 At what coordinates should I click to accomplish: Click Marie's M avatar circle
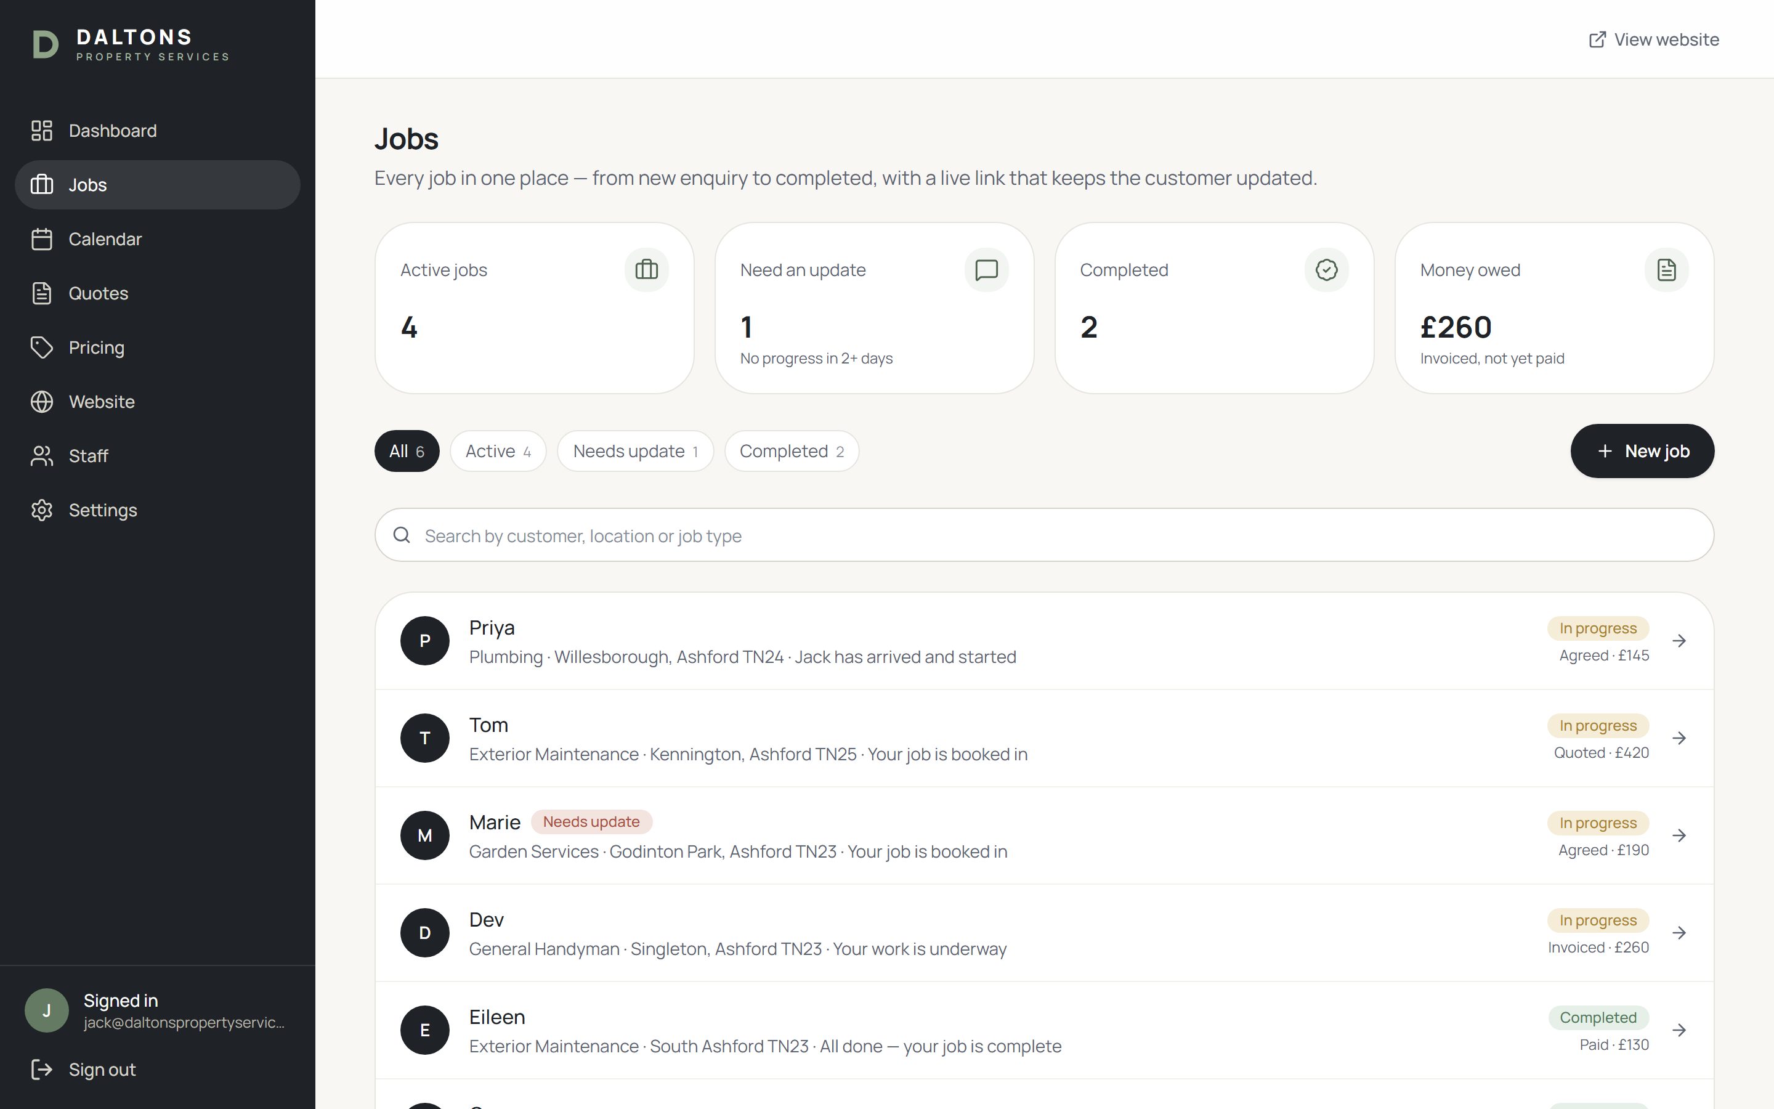(424, 835)
